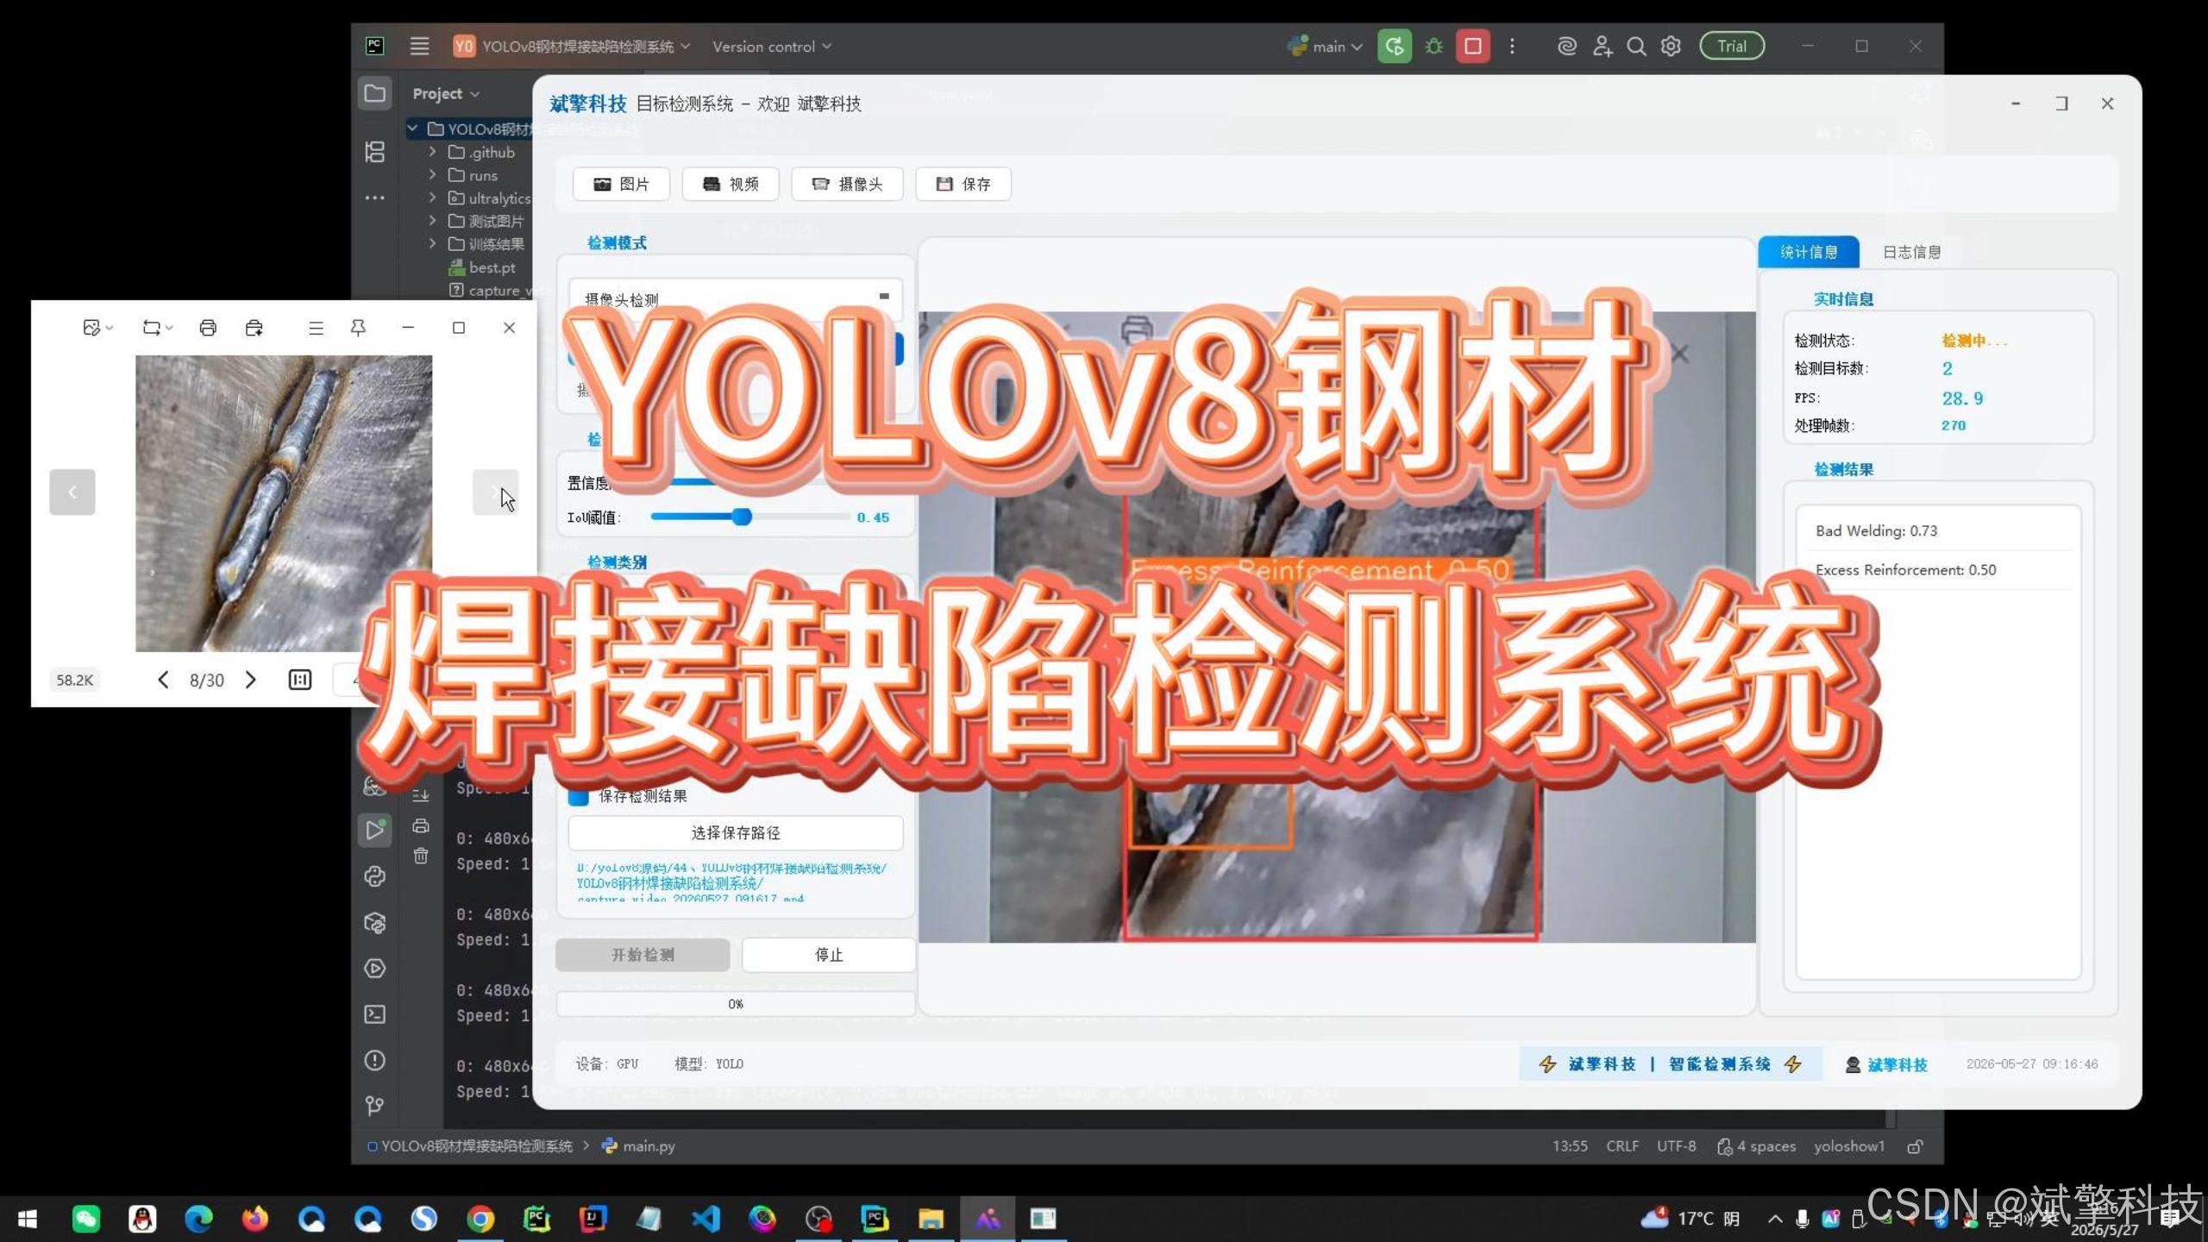Image resolution: width=2208 pixels, height=1242 pixels.
Task: Open Run tool window play icon
Action: [375, 830]
